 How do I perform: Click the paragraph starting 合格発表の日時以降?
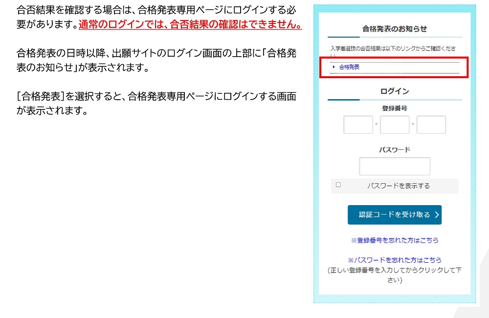[156, 60]
